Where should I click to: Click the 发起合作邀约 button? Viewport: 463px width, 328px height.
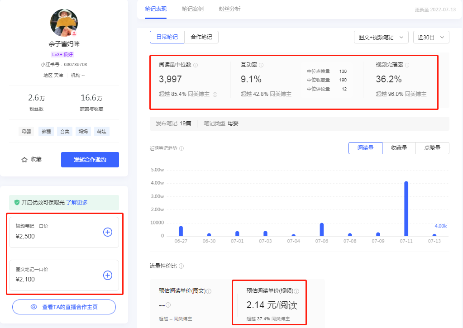click(x=90, y=159)
